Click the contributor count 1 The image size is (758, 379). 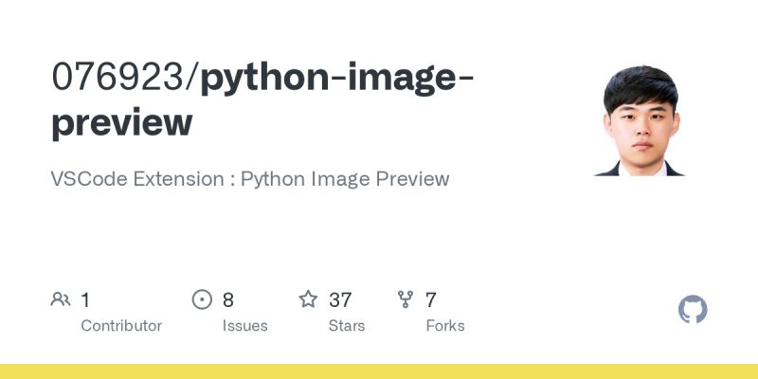pos(85,299)
